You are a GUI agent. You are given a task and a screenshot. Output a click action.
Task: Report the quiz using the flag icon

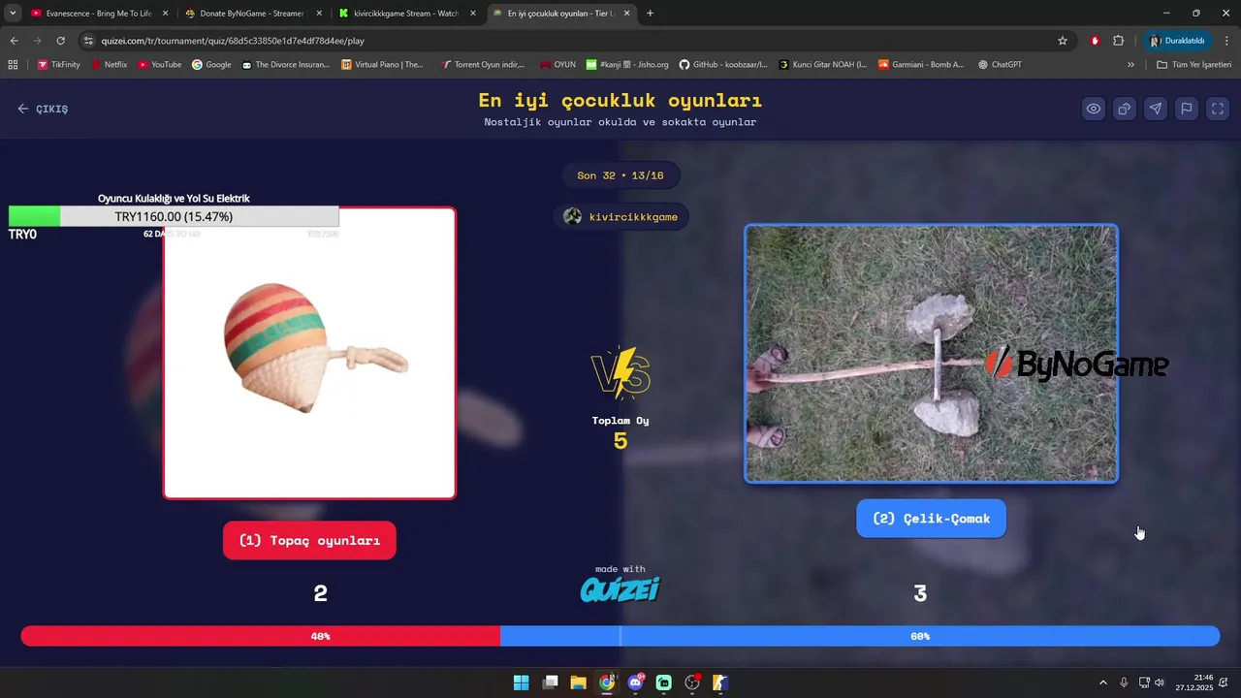[x=1187, y=109]
